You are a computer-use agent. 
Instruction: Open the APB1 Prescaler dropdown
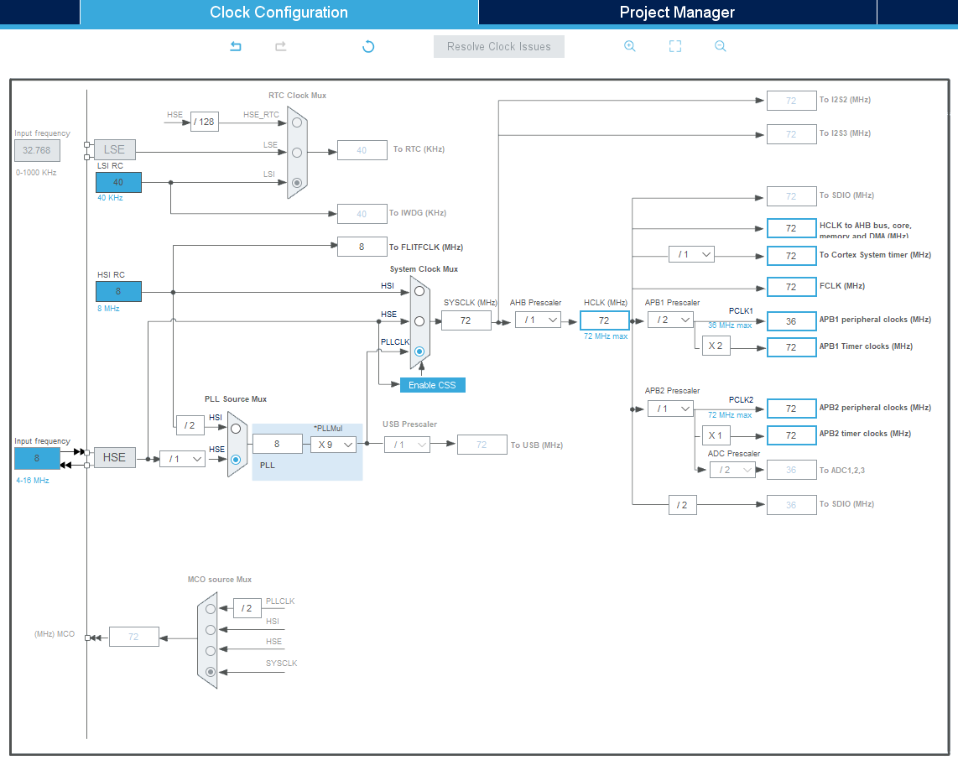pos(670,320)
